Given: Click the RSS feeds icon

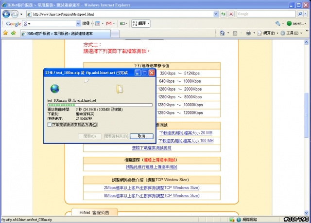Looking at the screenshot, I should click(x=235, y=33).
